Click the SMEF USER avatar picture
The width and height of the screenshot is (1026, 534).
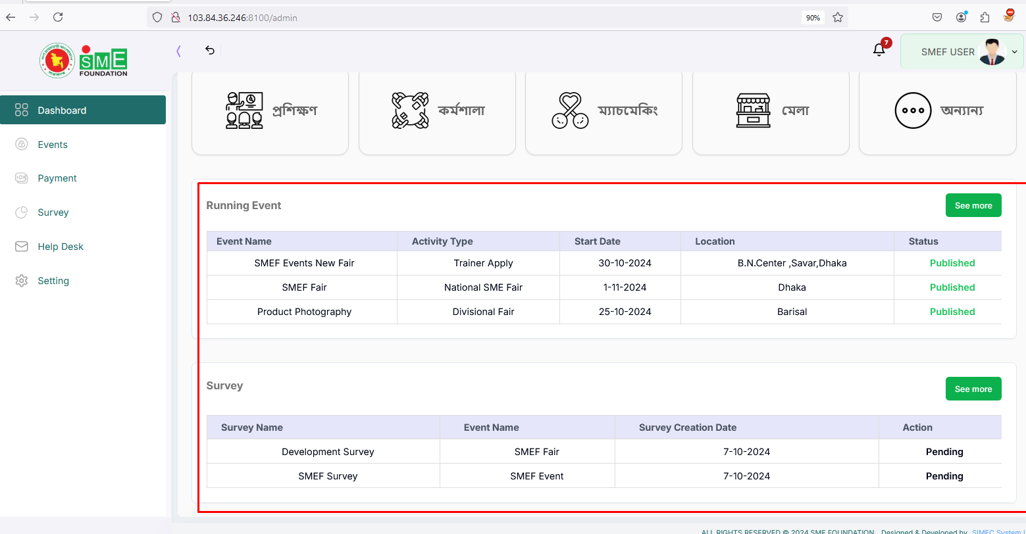[992, 51]
